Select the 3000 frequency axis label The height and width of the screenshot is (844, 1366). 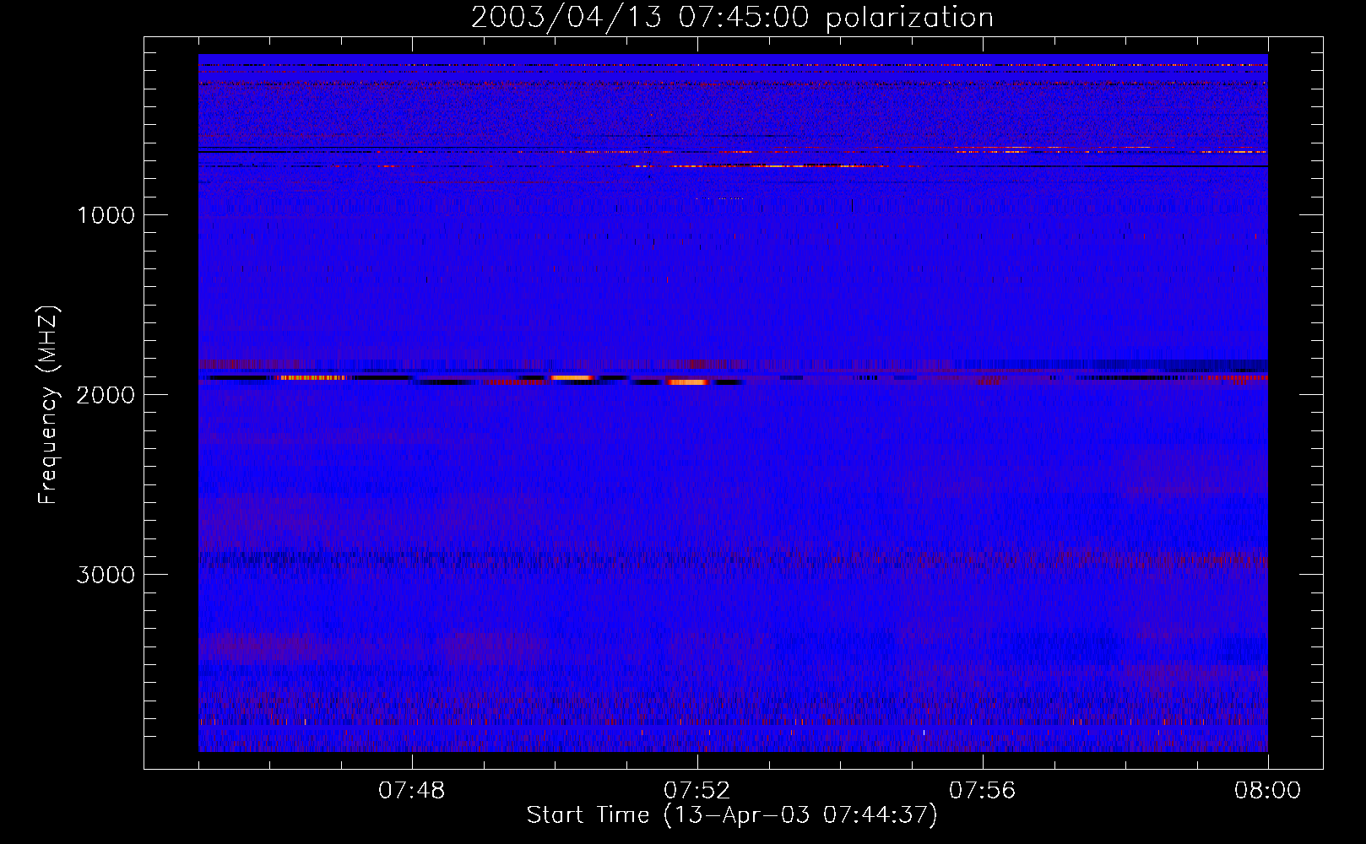(106, 575)
